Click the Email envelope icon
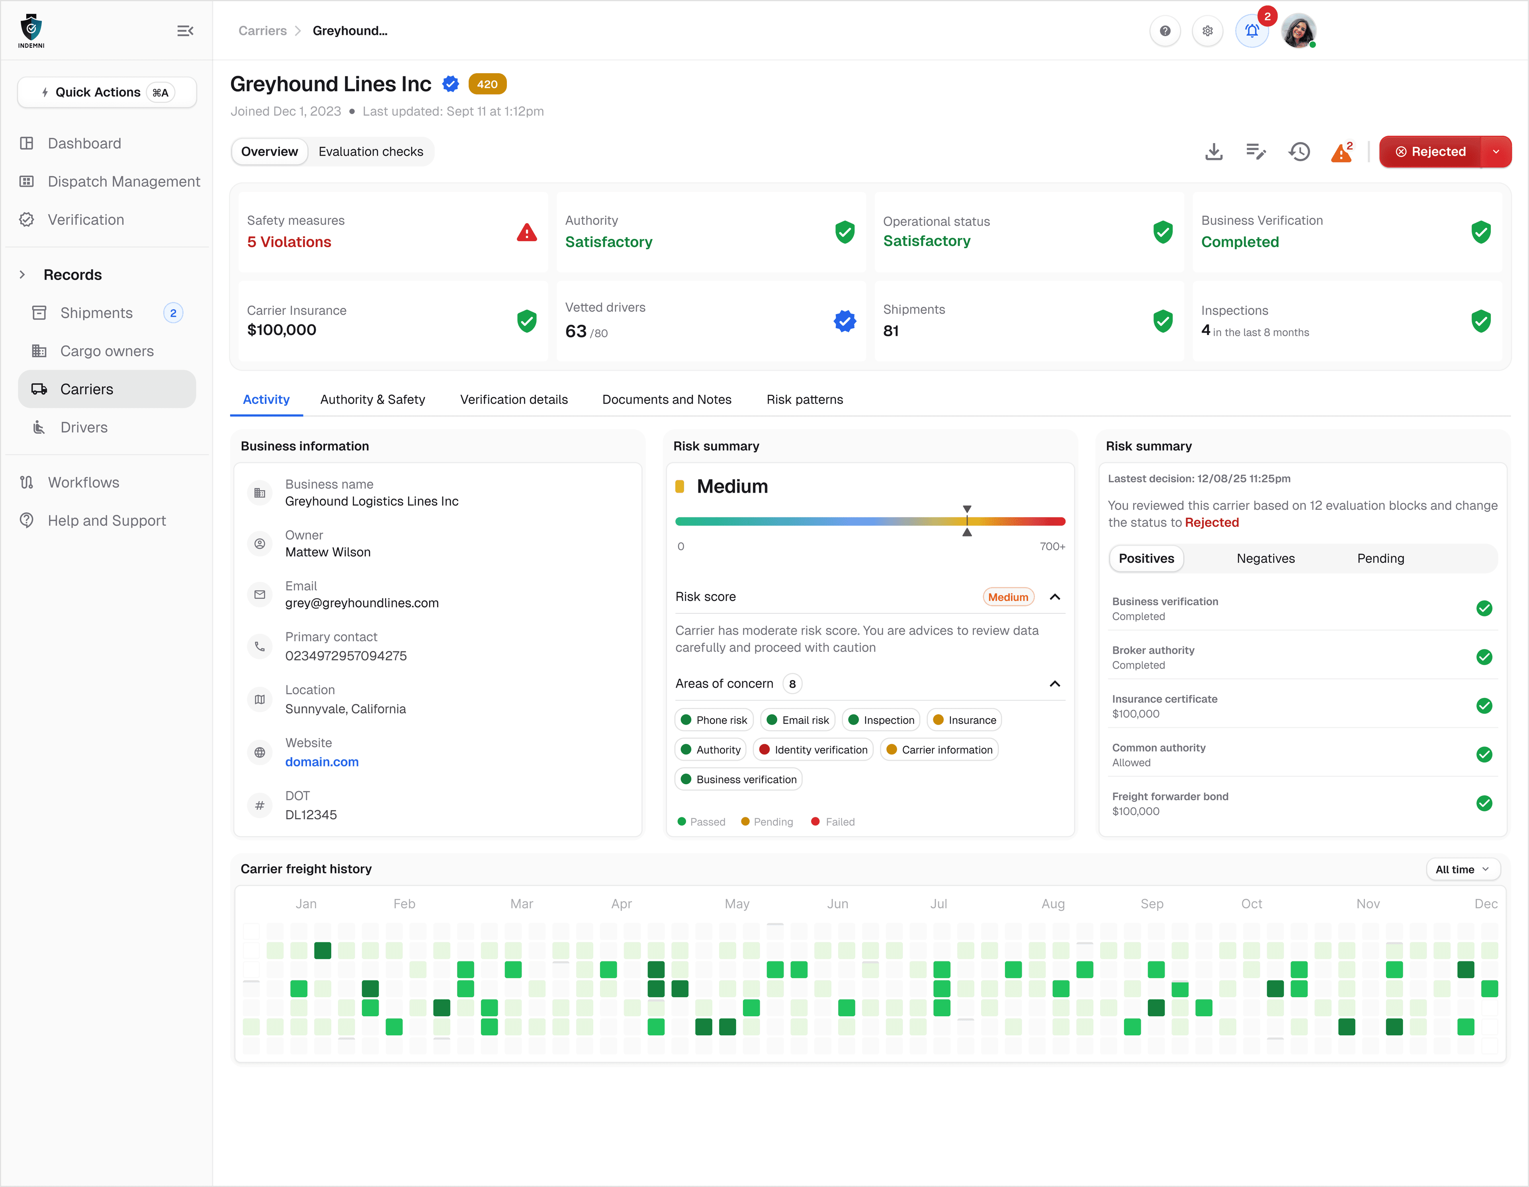This screenshot has height=1187, width=1529. pyautogui.click(x=260, y=594)
